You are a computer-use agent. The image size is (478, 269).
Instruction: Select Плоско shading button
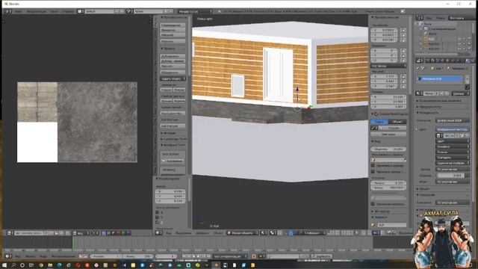click(x=179, y=90)
